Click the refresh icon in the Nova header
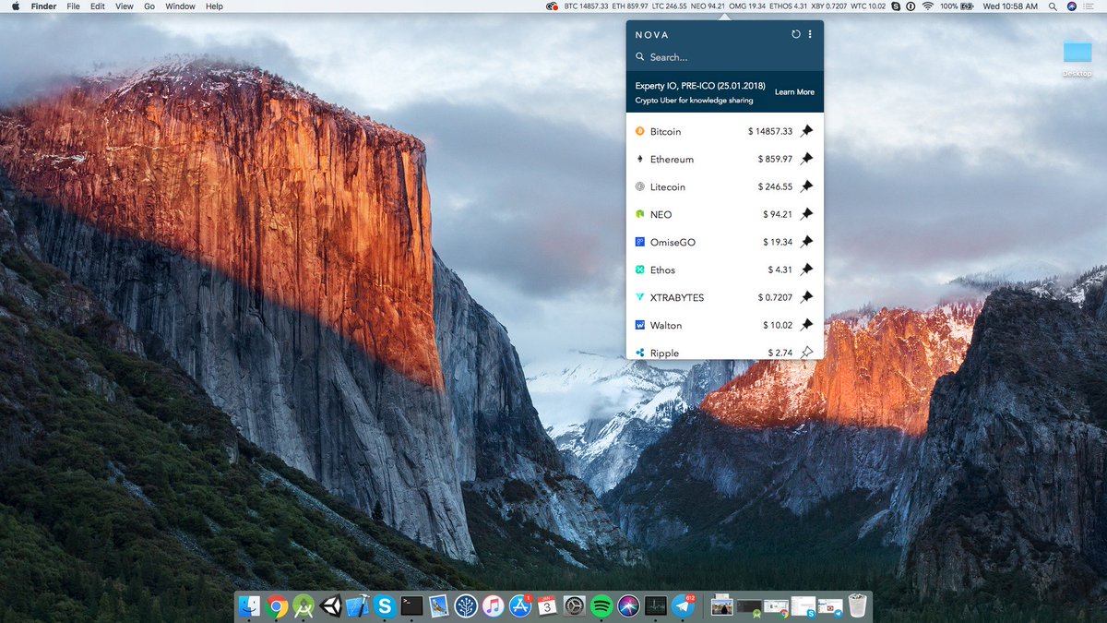1107x623 pixels. pyautogui.click(x=796, y=34)
